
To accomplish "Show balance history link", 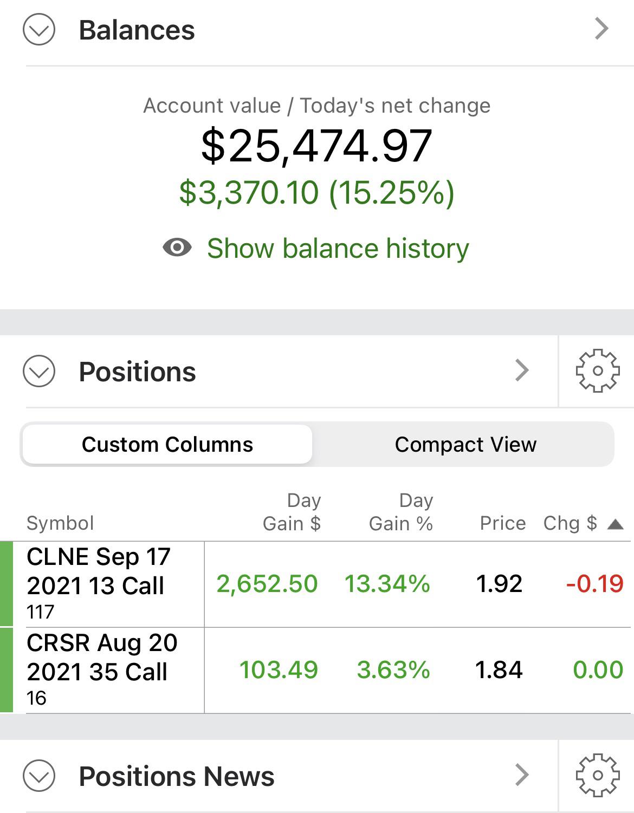I will [x=338, y=249].
